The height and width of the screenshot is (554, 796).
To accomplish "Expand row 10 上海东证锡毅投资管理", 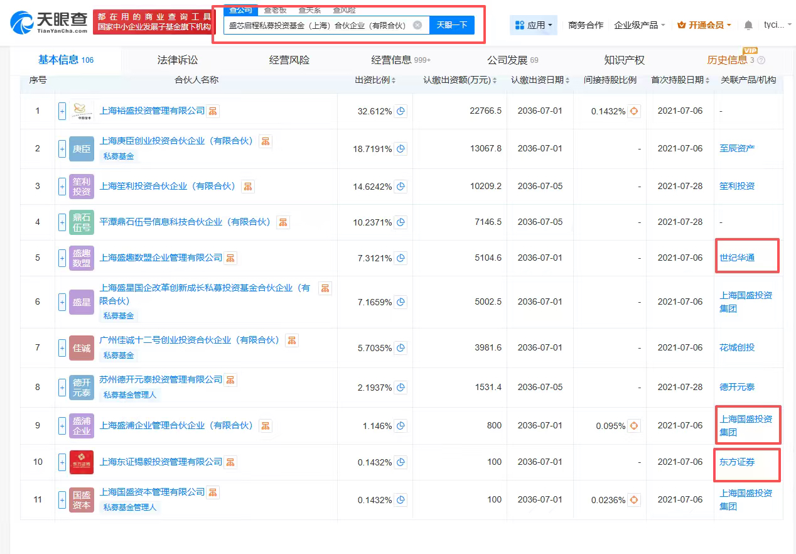I will pyautogui.click(x=62, y=462).
